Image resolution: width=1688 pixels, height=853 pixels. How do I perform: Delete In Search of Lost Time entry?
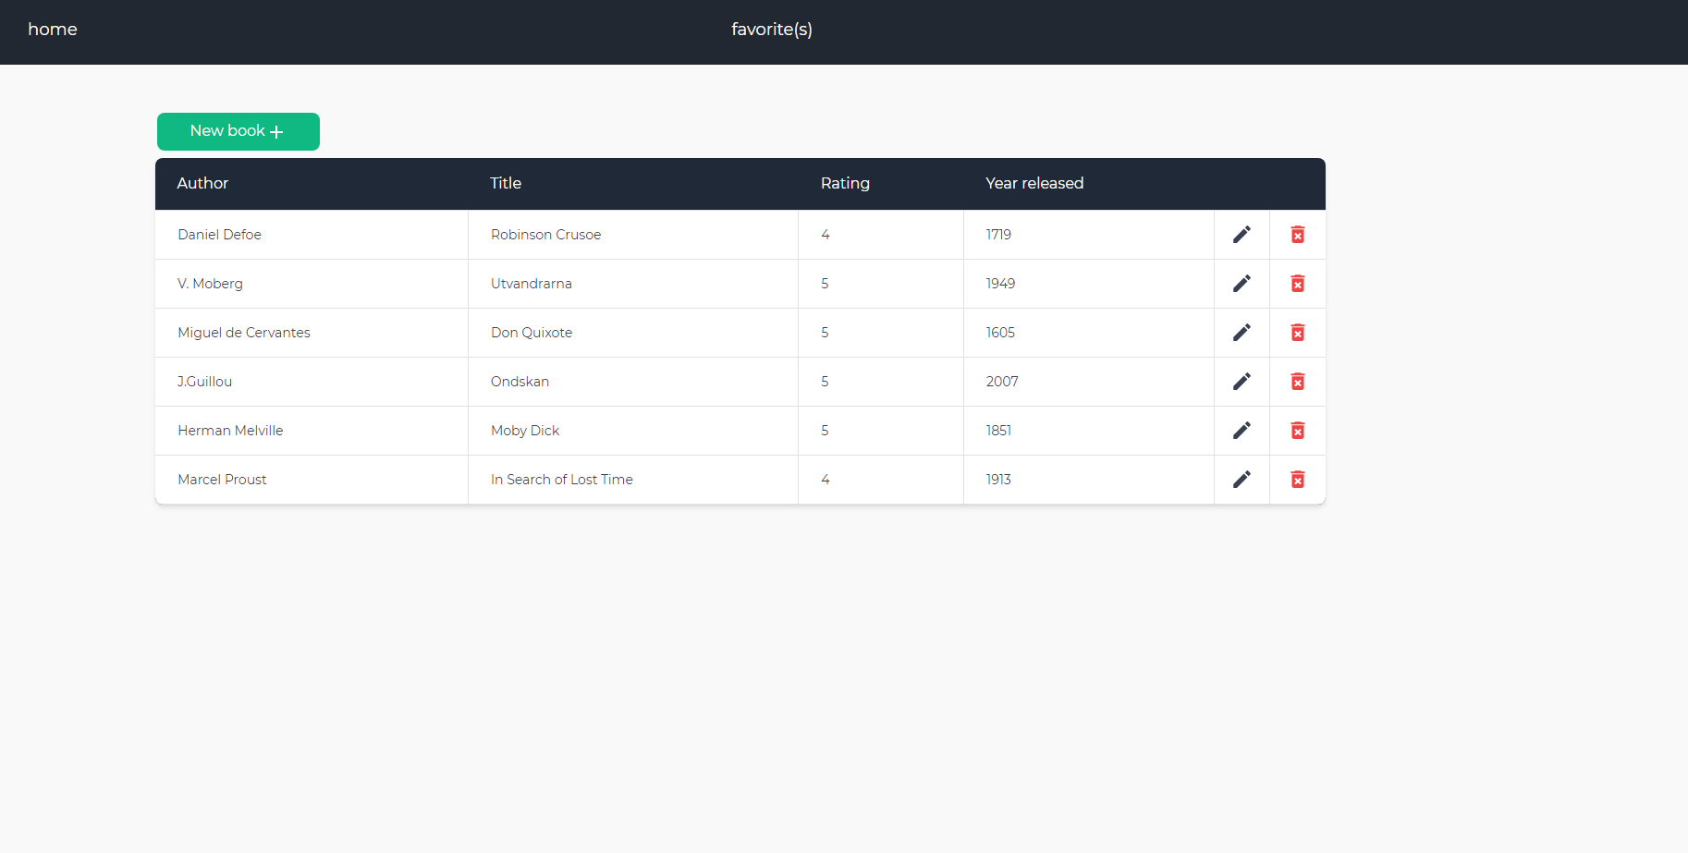(1298, 480)
